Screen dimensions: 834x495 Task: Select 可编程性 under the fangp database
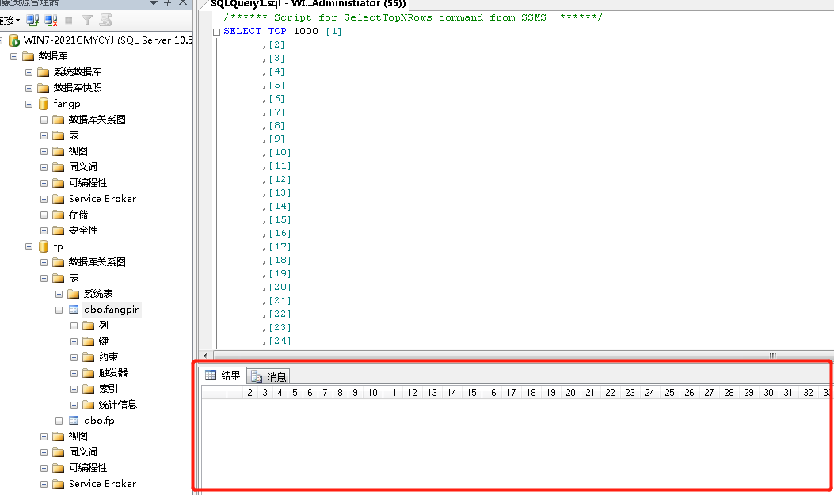(x=88, y=183)
